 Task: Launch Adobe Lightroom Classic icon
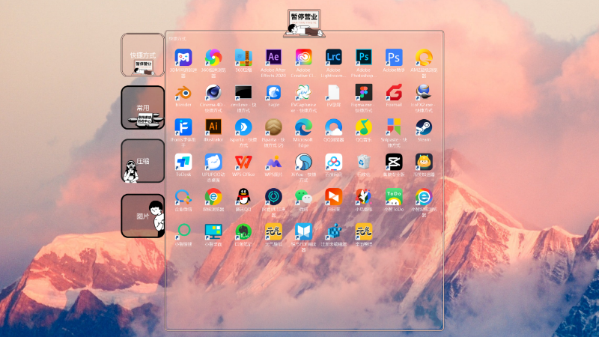333,58
